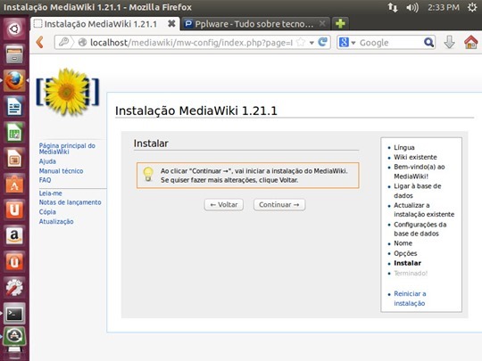482x361 pixels.
Task: Open System Settings wrench-gear icon
Action: pos(14,288)
